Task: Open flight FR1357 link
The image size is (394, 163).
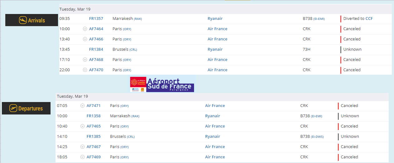Action: (96, 19)
